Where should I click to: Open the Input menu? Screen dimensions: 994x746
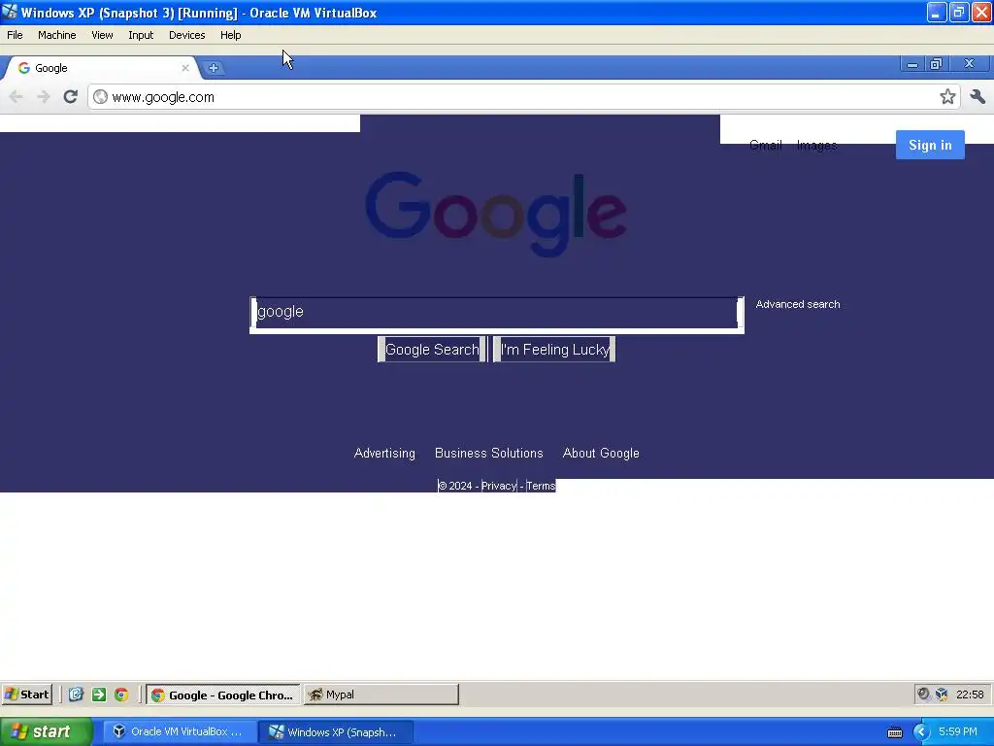[x=141, y=35]
